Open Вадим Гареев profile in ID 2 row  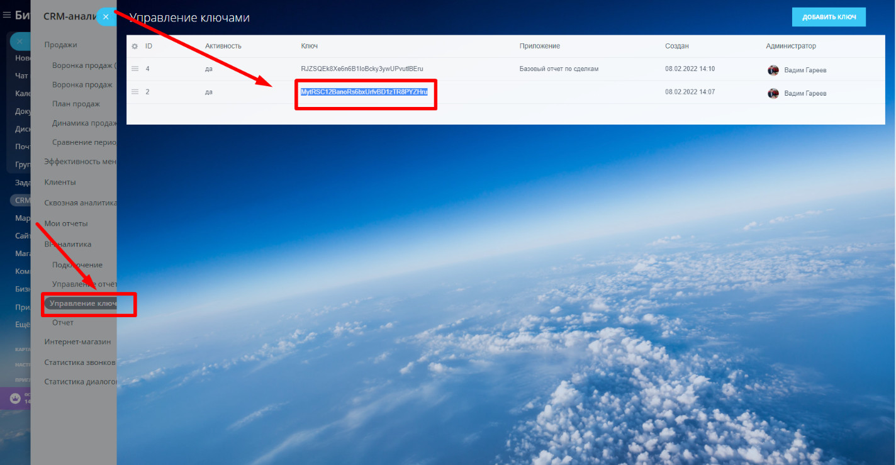[805, 93]
